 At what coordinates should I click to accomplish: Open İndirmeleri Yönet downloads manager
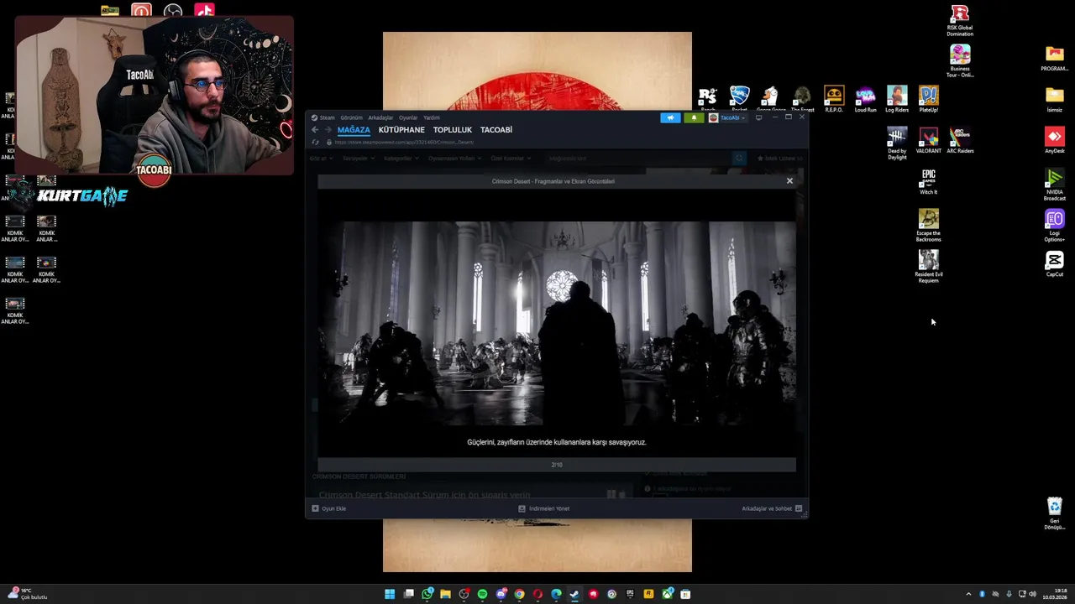(x=544, y=508)
